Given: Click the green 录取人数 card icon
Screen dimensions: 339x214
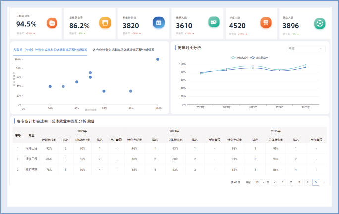Looking at the screenshot, I should click(x=213, y=23).
